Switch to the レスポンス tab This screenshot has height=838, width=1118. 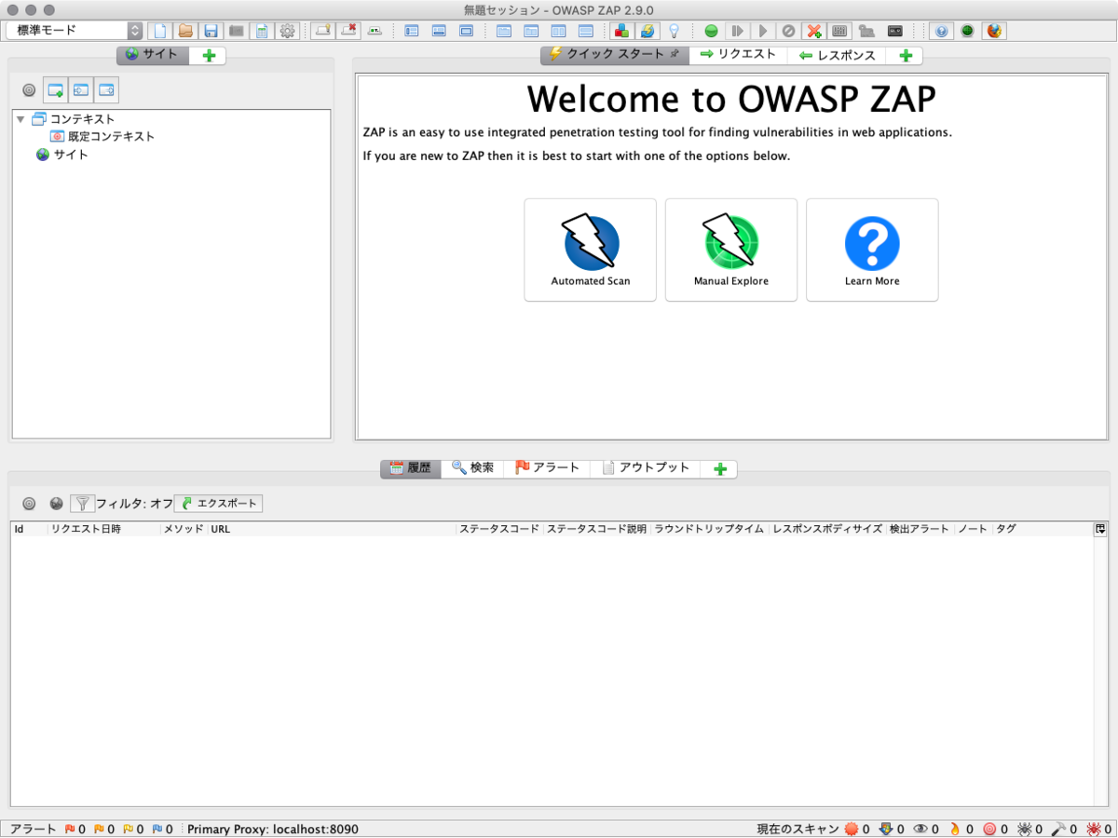[837, 55]
